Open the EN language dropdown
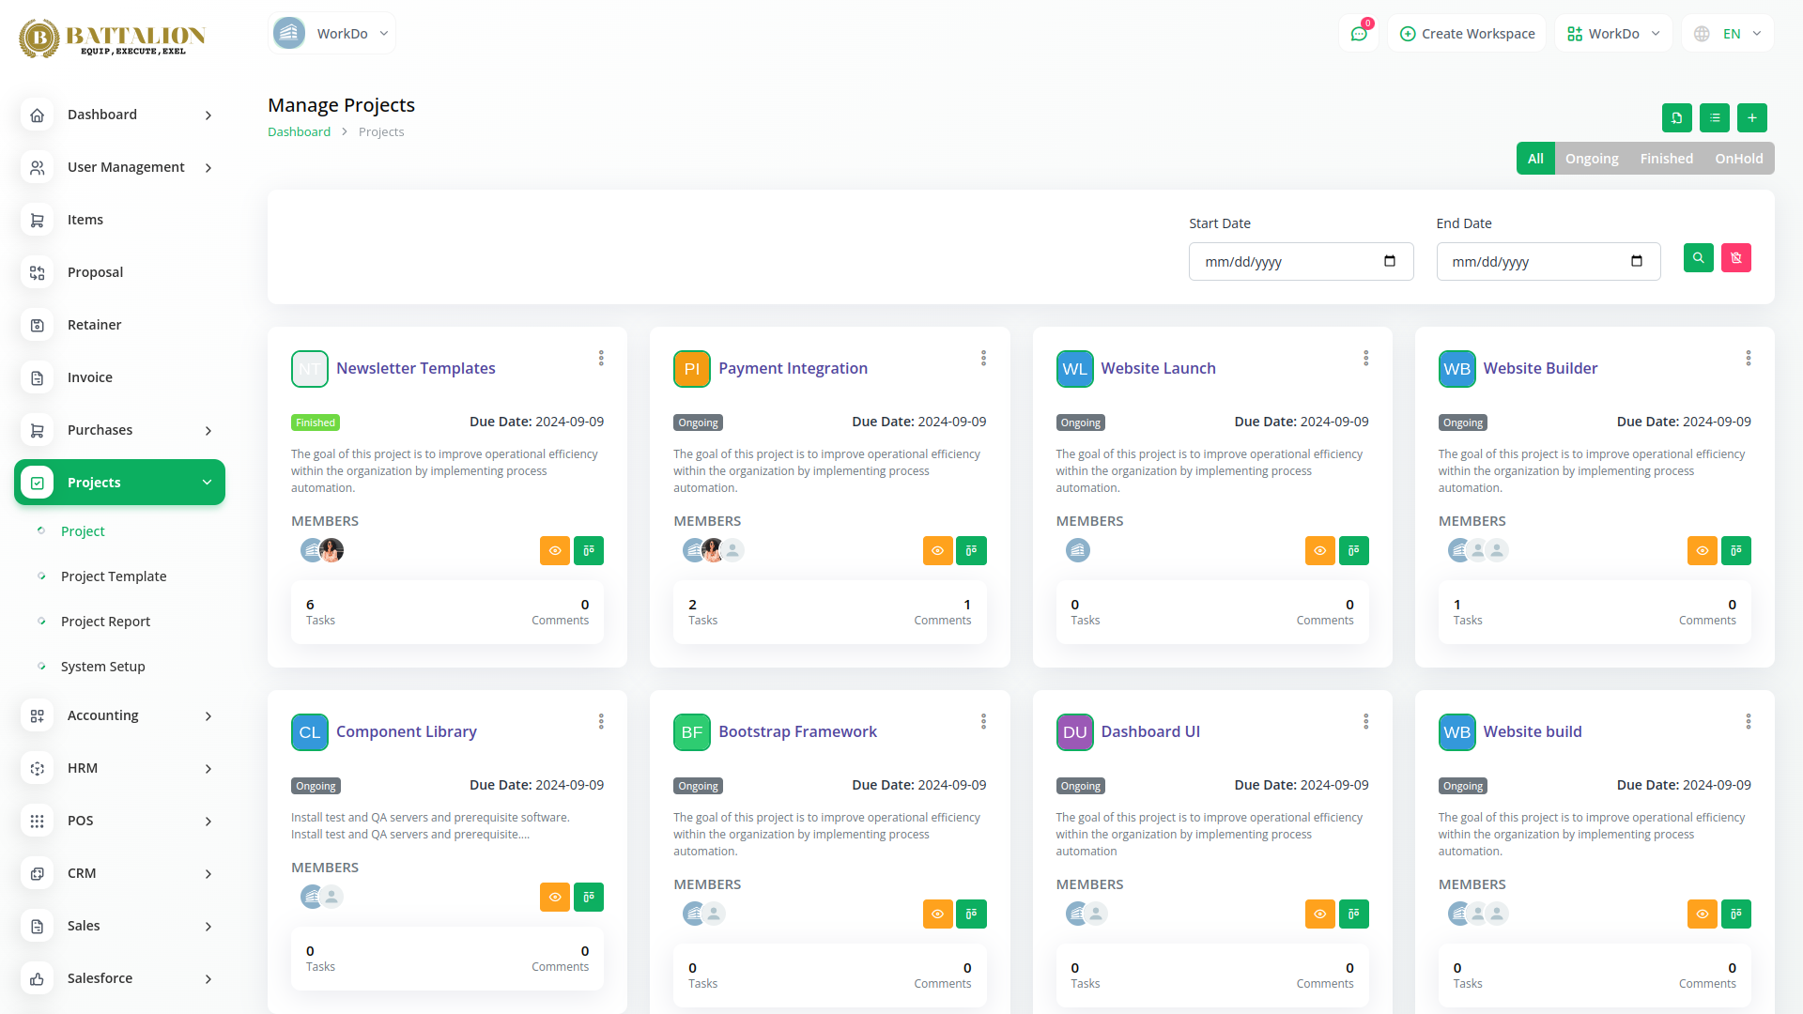Image resolution: width=1803 pixels, height=1014 pixels. pos(1729,34)
